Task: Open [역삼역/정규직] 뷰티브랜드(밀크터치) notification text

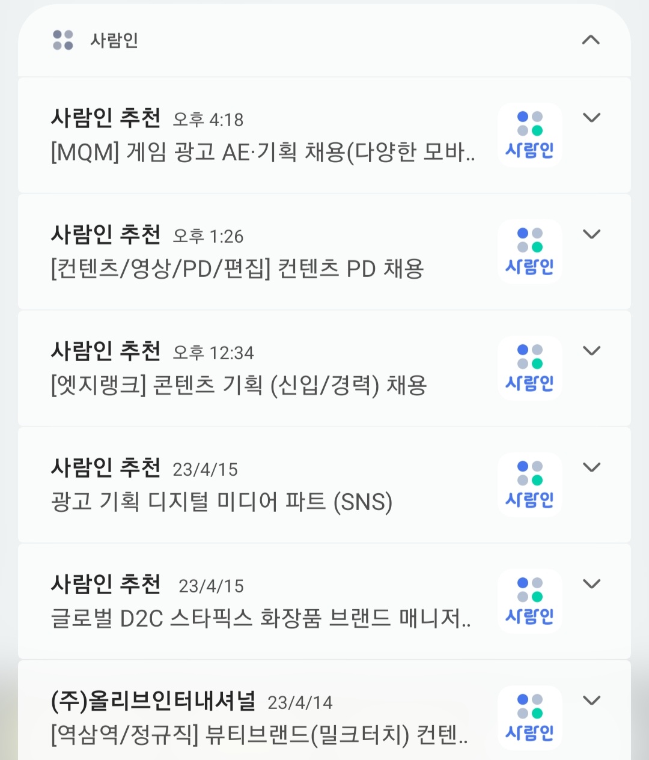Action: pos(260,735)
